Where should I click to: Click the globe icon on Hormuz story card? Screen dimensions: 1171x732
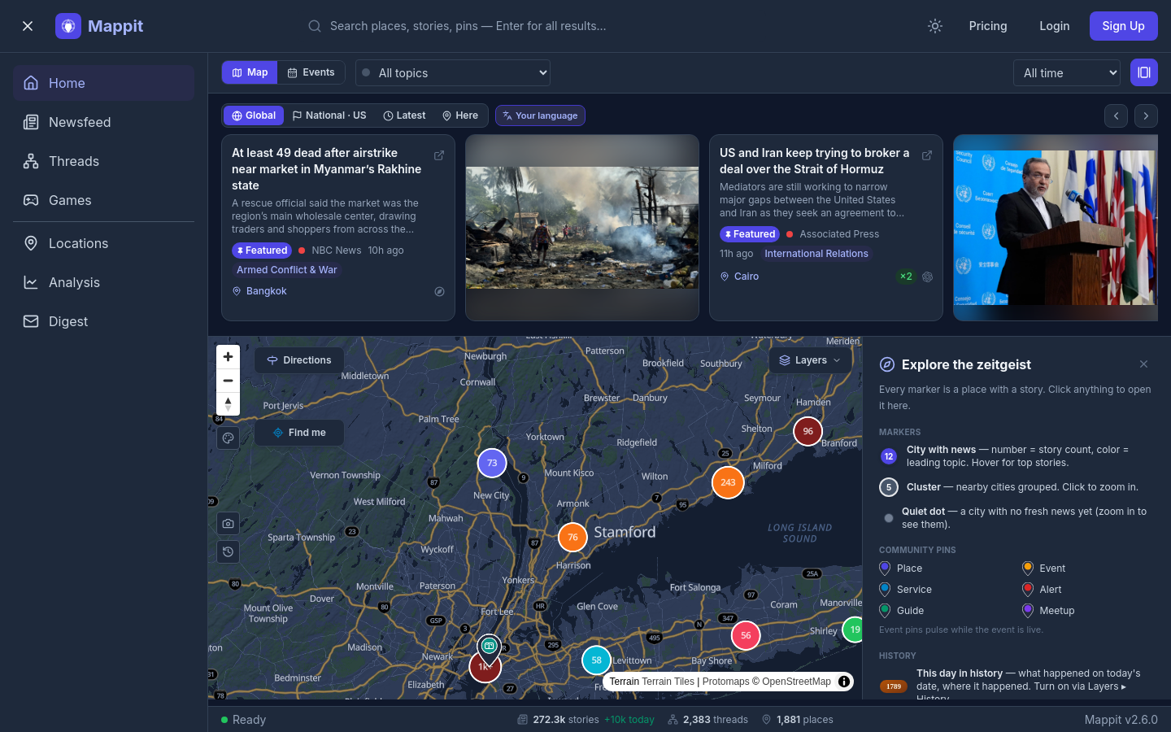point(927,277)
